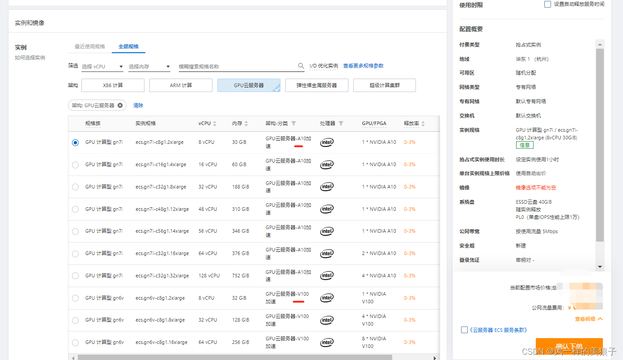Select ecs.gn7i-c32g1.16xlarge instance radio
This screenshot has width=623, height=360.
(x=75, y=254)
